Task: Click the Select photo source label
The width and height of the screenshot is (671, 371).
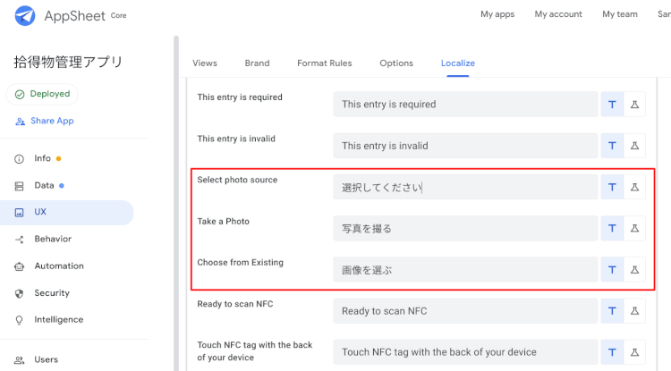Action: [237, 180]
